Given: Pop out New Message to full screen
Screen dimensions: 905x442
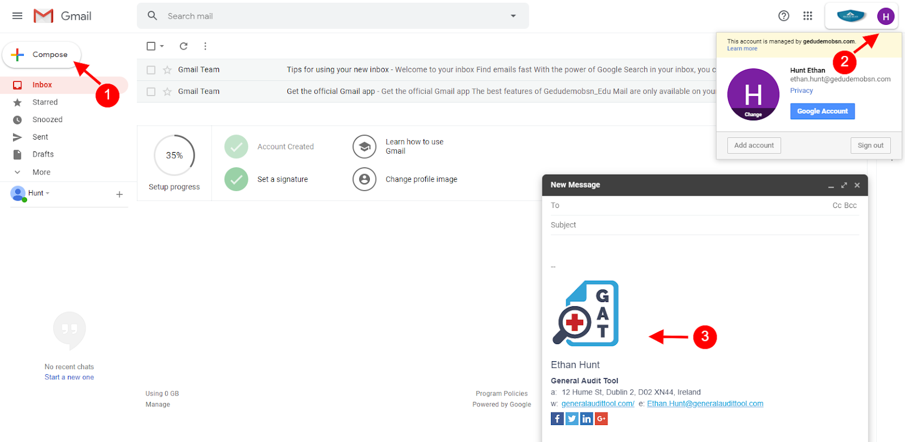Looking at the screenshot, I should coord(844,185).
